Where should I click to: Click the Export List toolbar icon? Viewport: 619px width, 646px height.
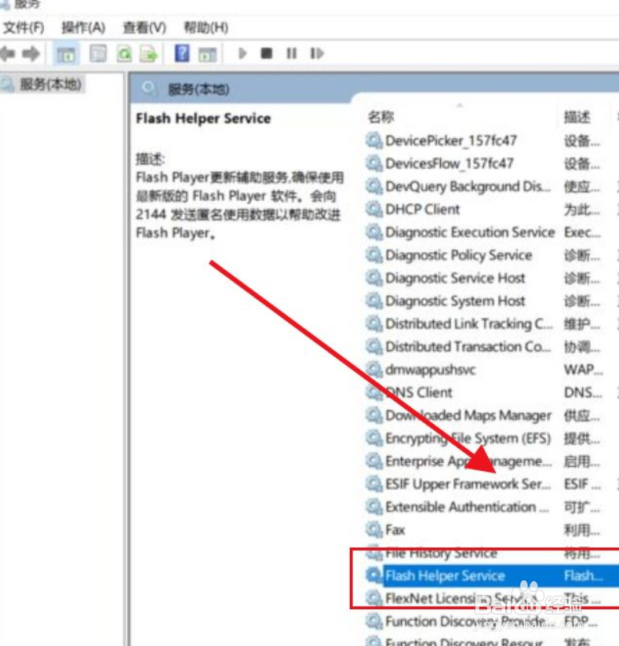click(x=149, y=53)
